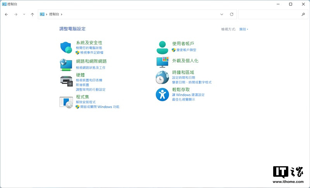
Task: Open the 時鐘和區域 heading
Action: coord(183,72)
